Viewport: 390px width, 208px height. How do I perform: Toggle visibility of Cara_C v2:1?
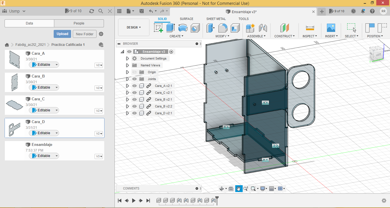click(134, 93)
